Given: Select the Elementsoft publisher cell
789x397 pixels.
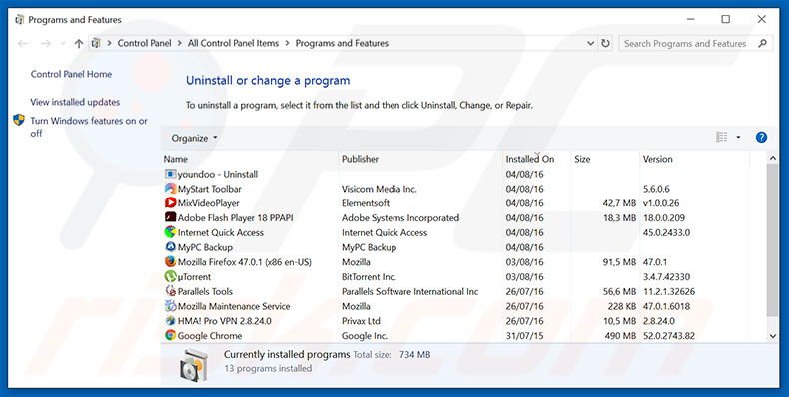Looking at the screenshot, I should tap(366, 203).
